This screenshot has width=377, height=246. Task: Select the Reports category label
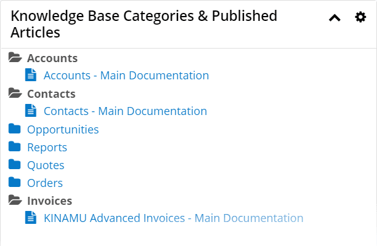coord(47,148)
